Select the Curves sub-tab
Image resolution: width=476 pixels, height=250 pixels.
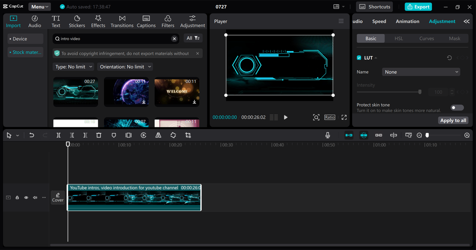point(427,38)
